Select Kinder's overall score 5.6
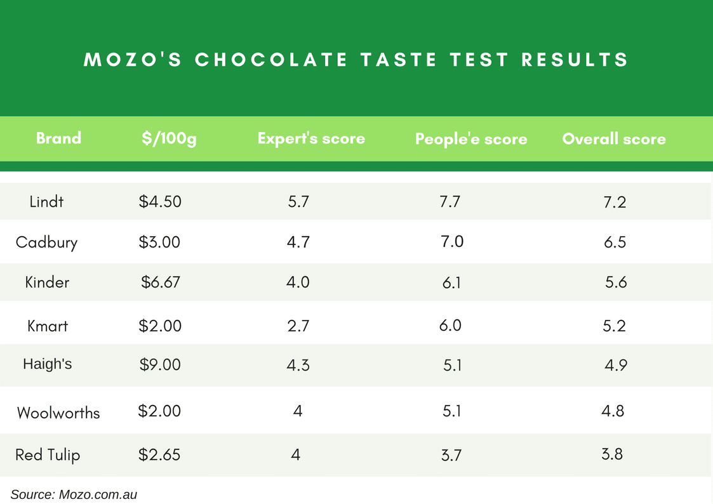The image size is (713, 504). click(x=616, y=282)
